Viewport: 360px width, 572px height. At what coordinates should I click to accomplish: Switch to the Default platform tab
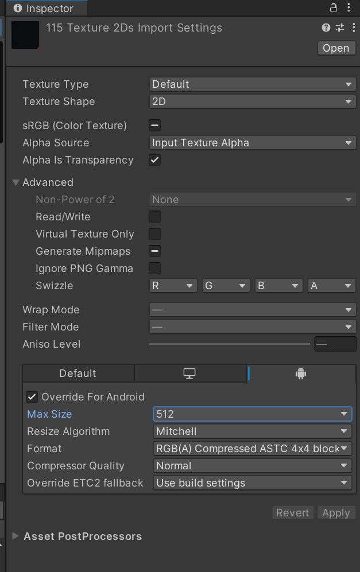78,373
